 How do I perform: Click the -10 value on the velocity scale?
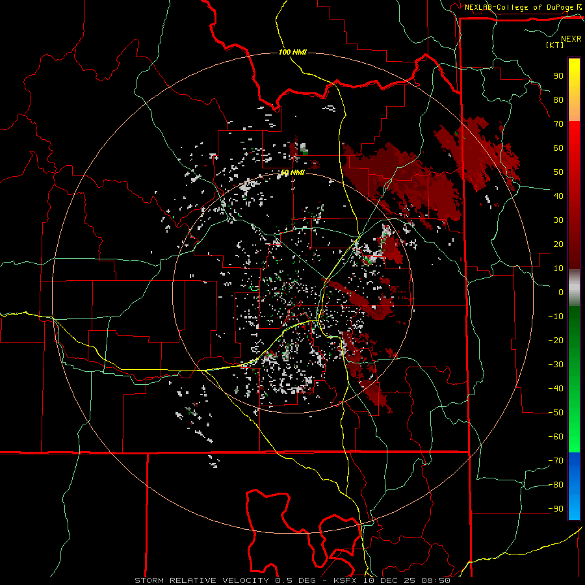(x=556, y=317)
